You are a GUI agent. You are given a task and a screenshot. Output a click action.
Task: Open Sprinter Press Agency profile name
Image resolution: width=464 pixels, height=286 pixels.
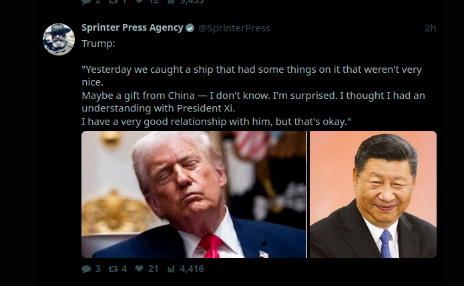pyautogui.click(x=132, y=27)
